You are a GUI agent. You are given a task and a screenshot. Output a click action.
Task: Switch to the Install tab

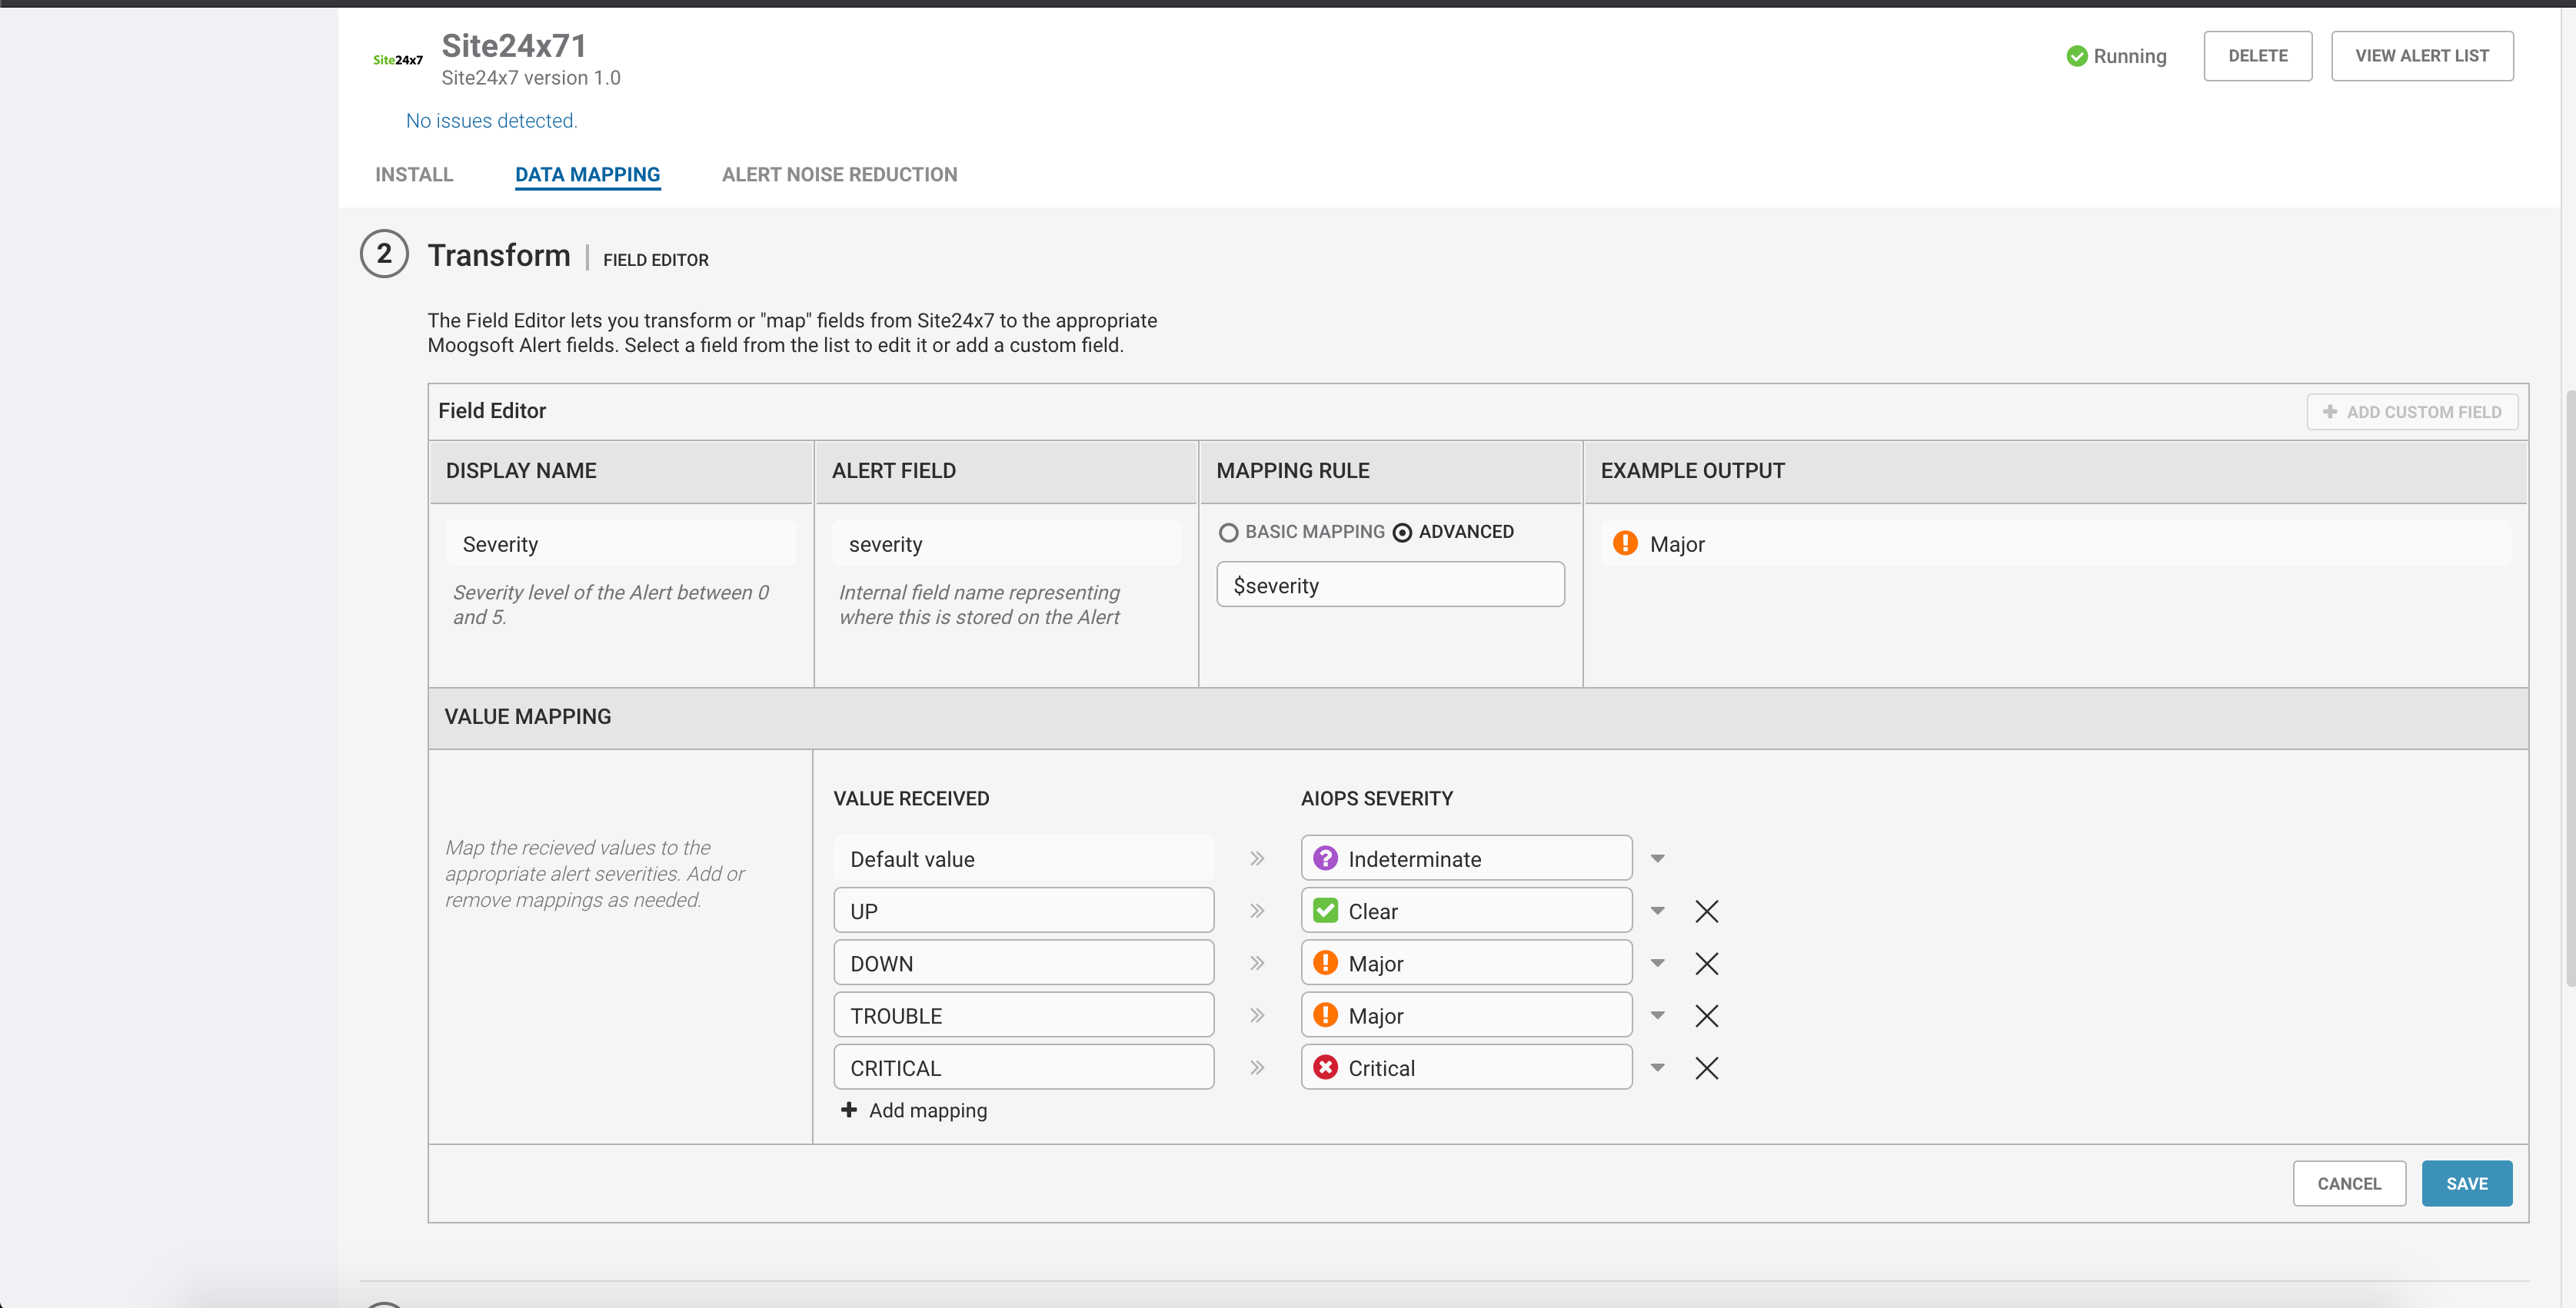pyautogui.click(x=414, y=174)
